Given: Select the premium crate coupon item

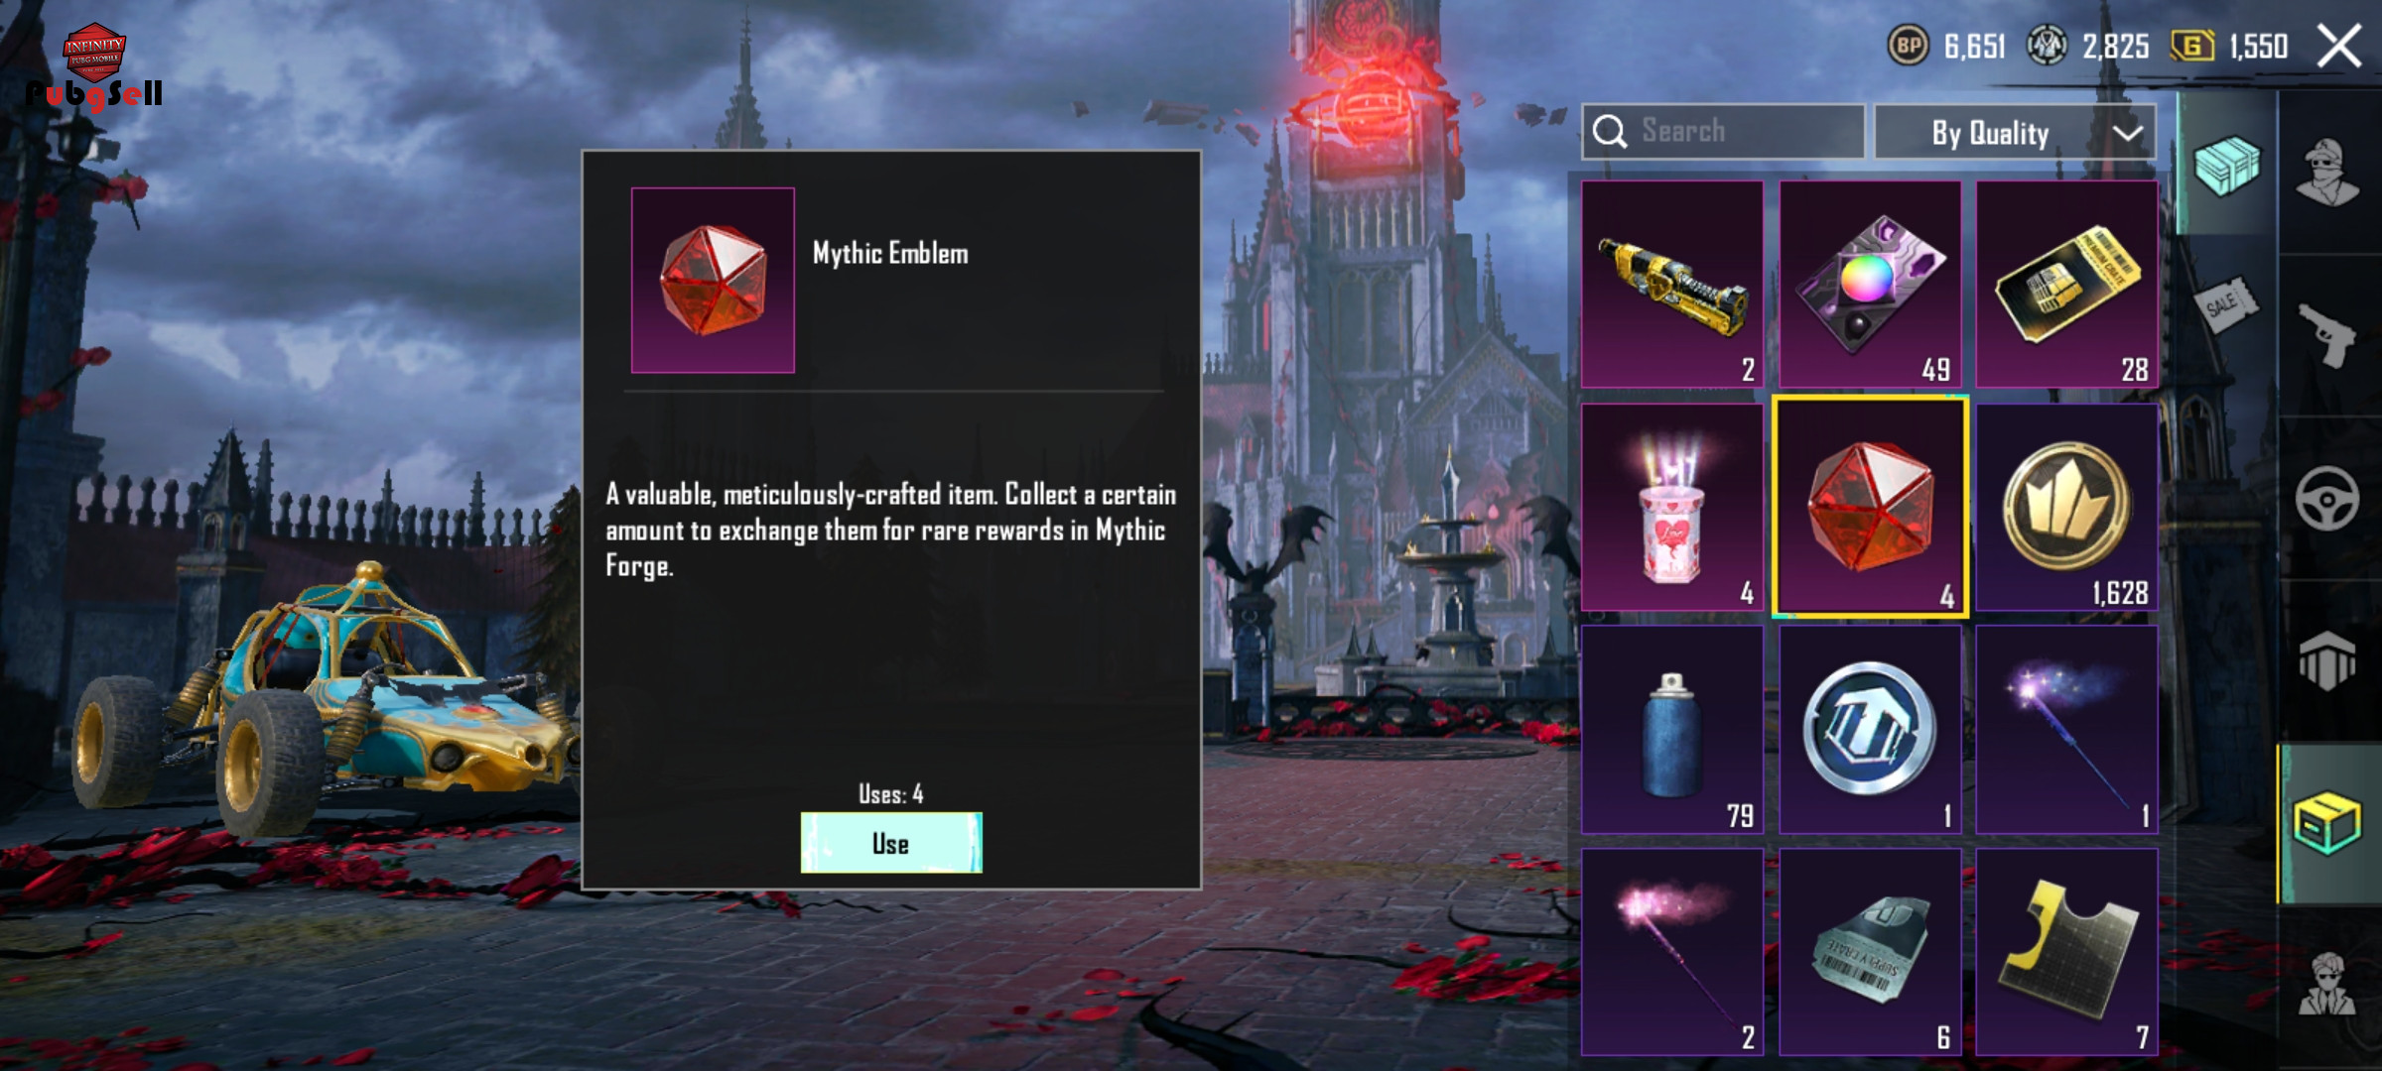Looking at the screenshot, I should click(2067, 284).
